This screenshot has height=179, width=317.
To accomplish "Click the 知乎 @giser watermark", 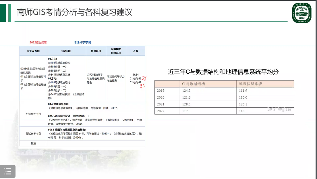I will click(x=279, y=109).
